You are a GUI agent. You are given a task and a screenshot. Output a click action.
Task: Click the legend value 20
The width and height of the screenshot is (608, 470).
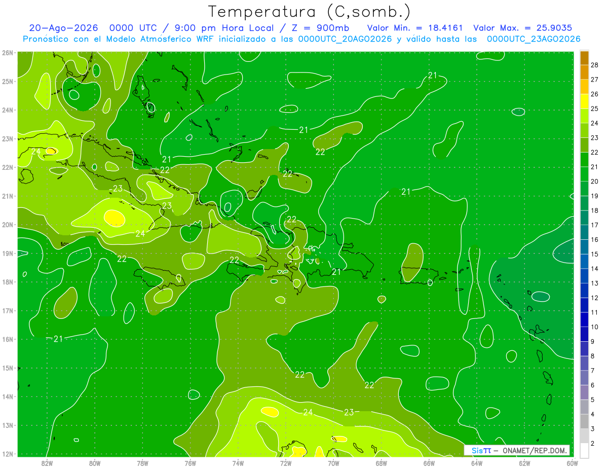595,181
